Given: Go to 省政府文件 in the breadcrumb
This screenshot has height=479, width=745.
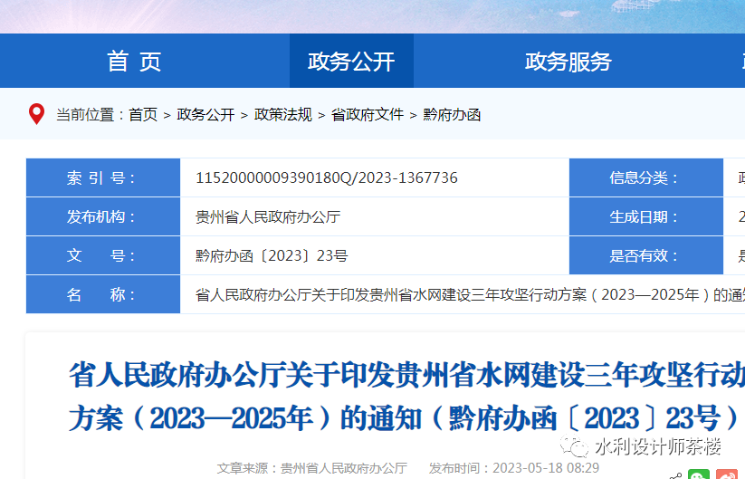Looking at the screenshot, I should [x=368, y=114].
